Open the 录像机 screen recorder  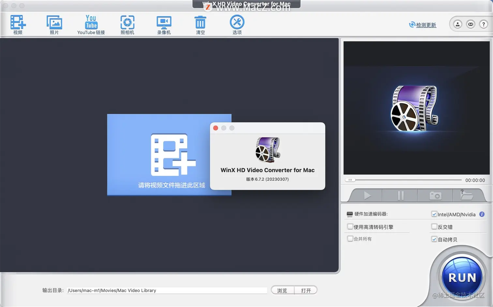point(164,24)
